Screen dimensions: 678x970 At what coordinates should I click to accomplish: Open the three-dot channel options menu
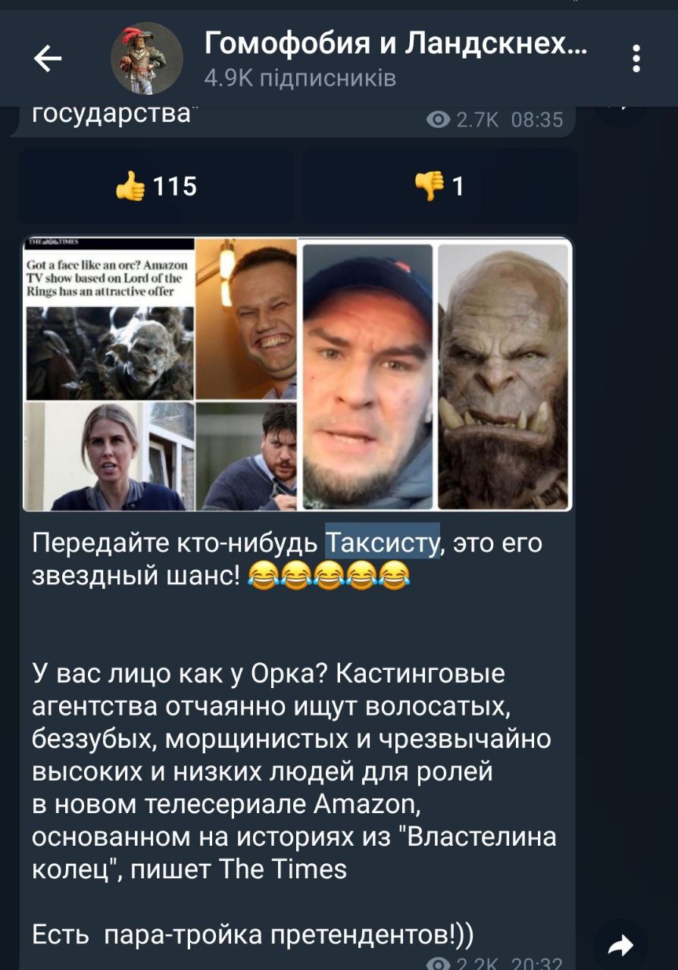tap(636, 58)
